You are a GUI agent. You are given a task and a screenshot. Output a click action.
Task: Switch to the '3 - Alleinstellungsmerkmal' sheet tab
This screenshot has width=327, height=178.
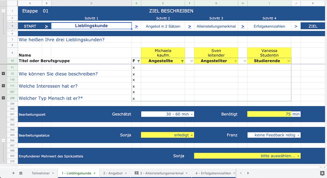[162, 173]
